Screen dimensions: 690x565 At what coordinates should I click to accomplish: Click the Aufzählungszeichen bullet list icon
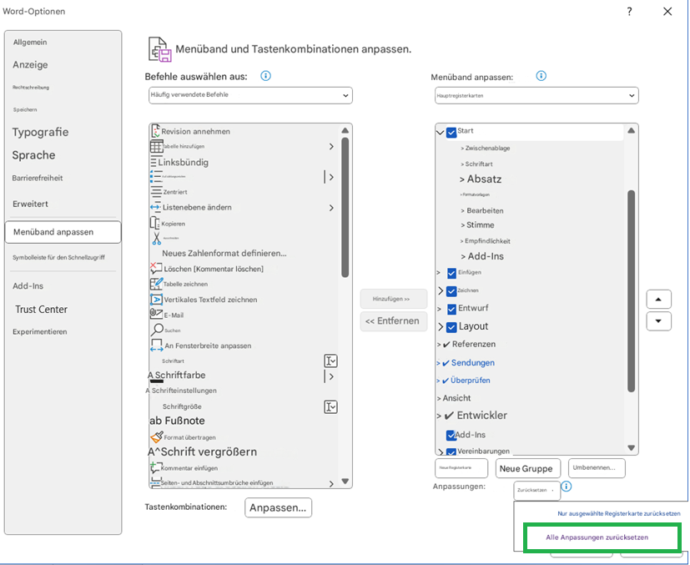(156, 176)
